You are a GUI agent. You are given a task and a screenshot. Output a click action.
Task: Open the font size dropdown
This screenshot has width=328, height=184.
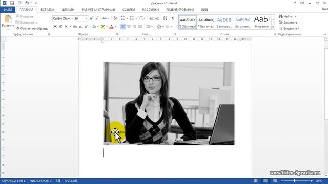[x=86, y=18]
